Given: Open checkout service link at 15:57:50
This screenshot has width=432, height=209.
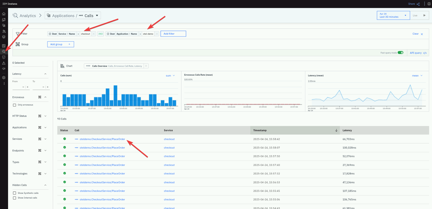Looking at the screenshot, I should coord(169,156).
